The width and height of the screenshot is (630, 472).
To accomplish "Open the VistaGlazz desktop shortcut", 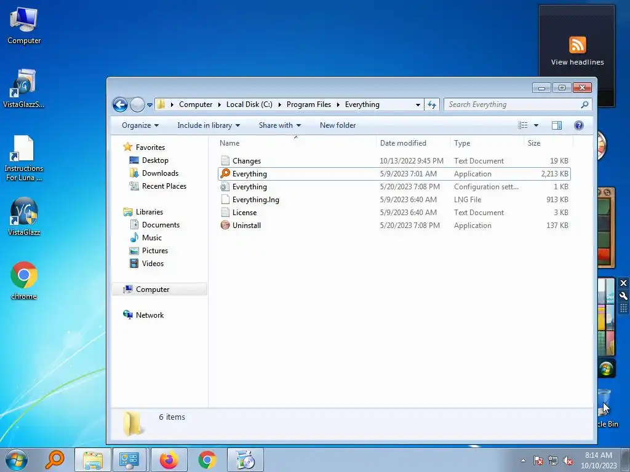I will [x=24, y=217].
